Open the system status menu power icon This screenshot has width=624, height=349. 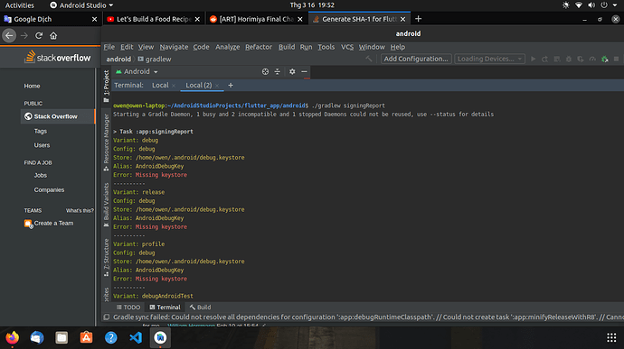pyautogui.click(x=604, y=5)
